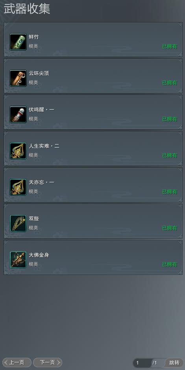Click the 双狴 staff icon
The image size is (185, 370).
tap(18, 224)
